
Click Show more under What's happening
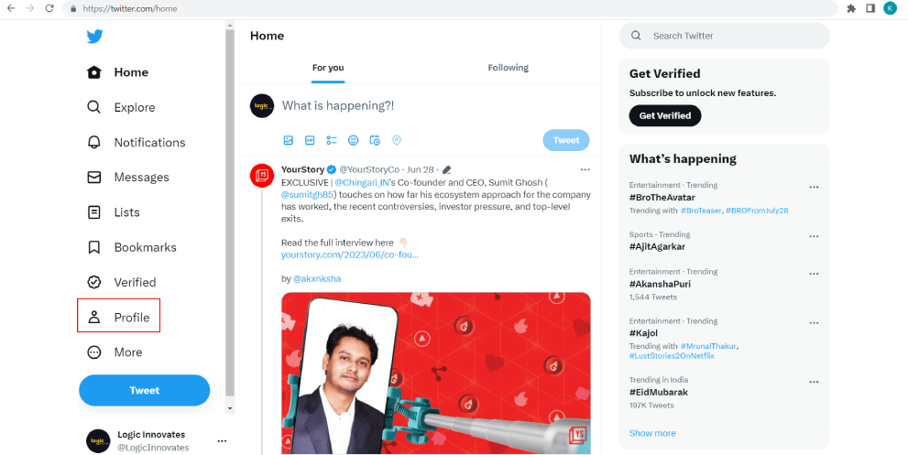652,433
